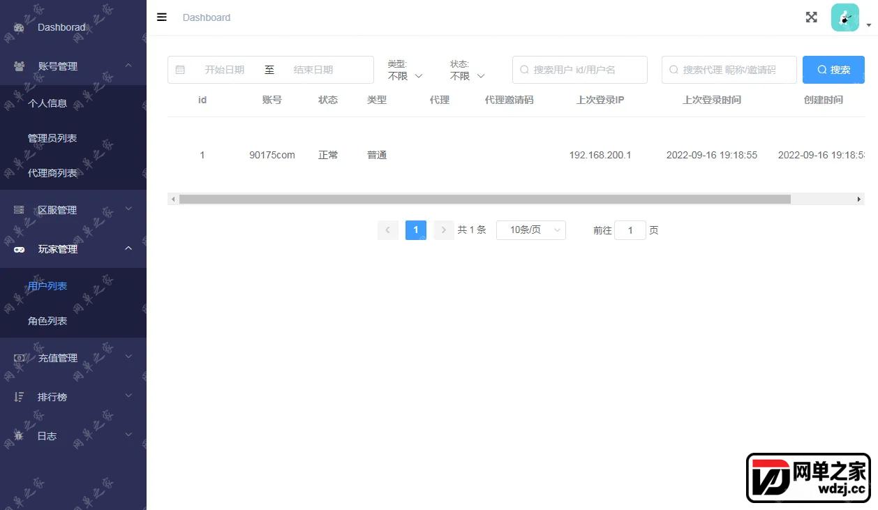Open Dashborad from the sidebar
This screenshot has width=878, height=510.
[x=73, y=28]
